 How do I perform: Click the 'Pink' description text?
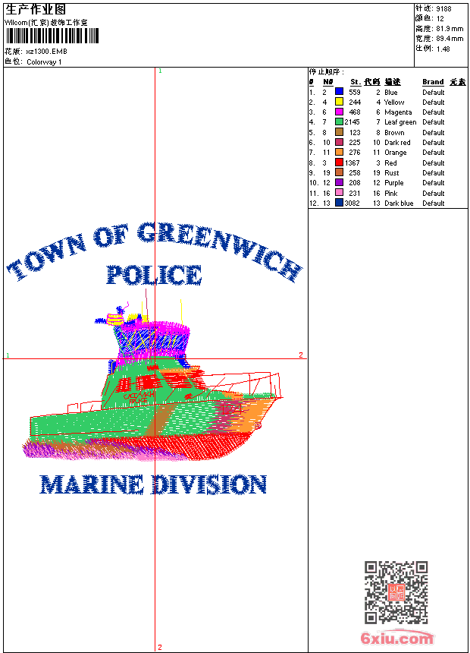[x=391, y=193]
